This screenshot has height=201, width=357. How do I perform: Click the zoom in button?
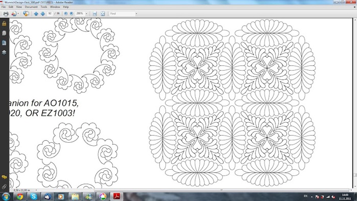point(72,14)
